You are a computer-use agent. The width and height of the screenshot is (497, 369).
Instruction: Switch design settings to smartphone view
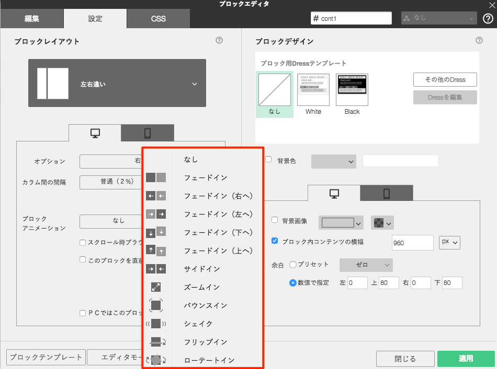coord(387,193)
